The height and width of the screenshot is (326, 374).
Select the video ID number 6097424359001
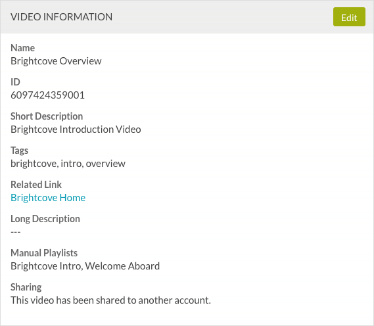48,95
